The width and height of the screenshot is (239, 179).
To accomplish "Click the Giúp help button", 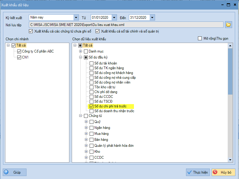I will [15, 172].
